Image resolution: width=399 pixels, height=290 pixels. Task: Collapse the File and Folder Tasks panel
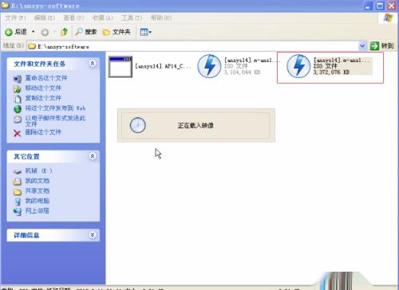pos(93,64)
